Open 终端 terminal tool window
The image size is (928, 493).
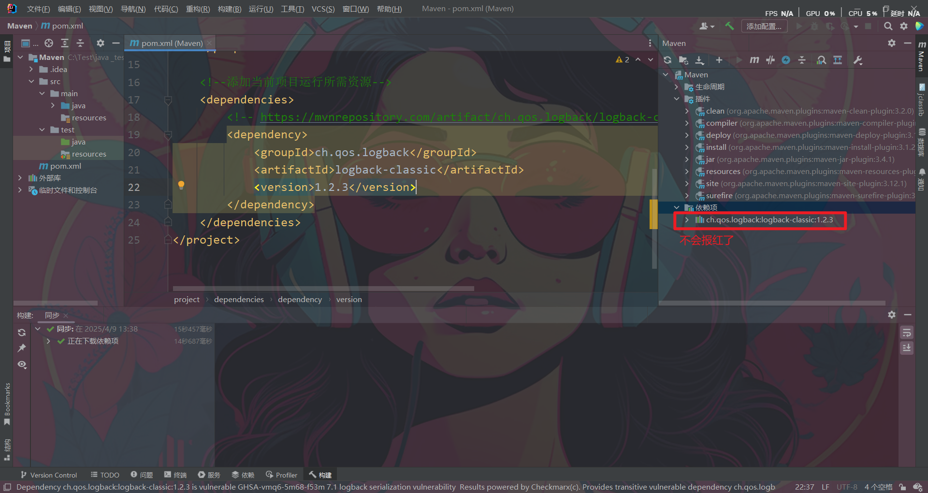pos(175,475)
